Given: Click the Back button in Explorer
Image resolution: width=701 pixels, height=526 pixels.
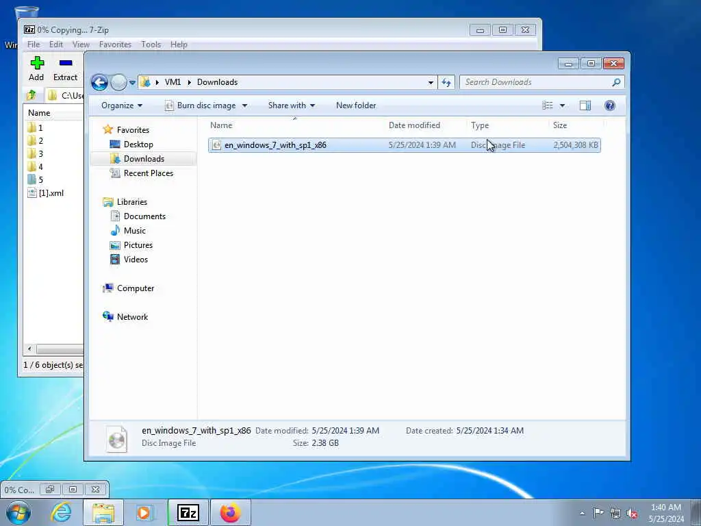Looking at the screenshot, I should tap(99, 82).
